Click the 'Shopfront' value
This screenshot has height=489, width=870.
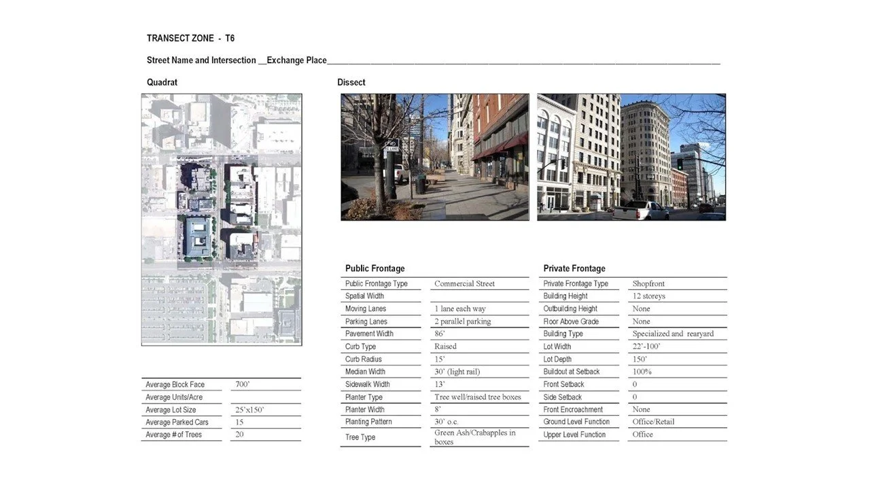tap(648, 284)
